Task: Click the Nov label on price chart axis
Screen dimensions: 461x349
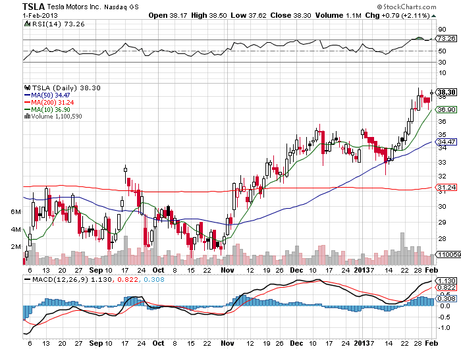Action: click(x=227, y=270)
